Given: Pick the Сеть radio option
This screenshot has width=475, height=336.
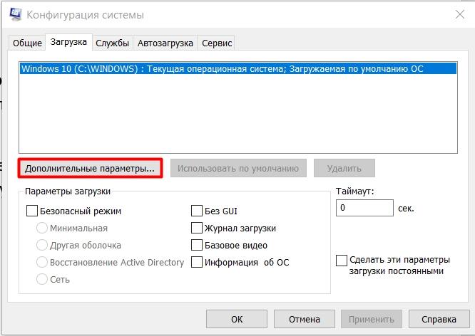Looking at the screenshot, I should [42, 279].
